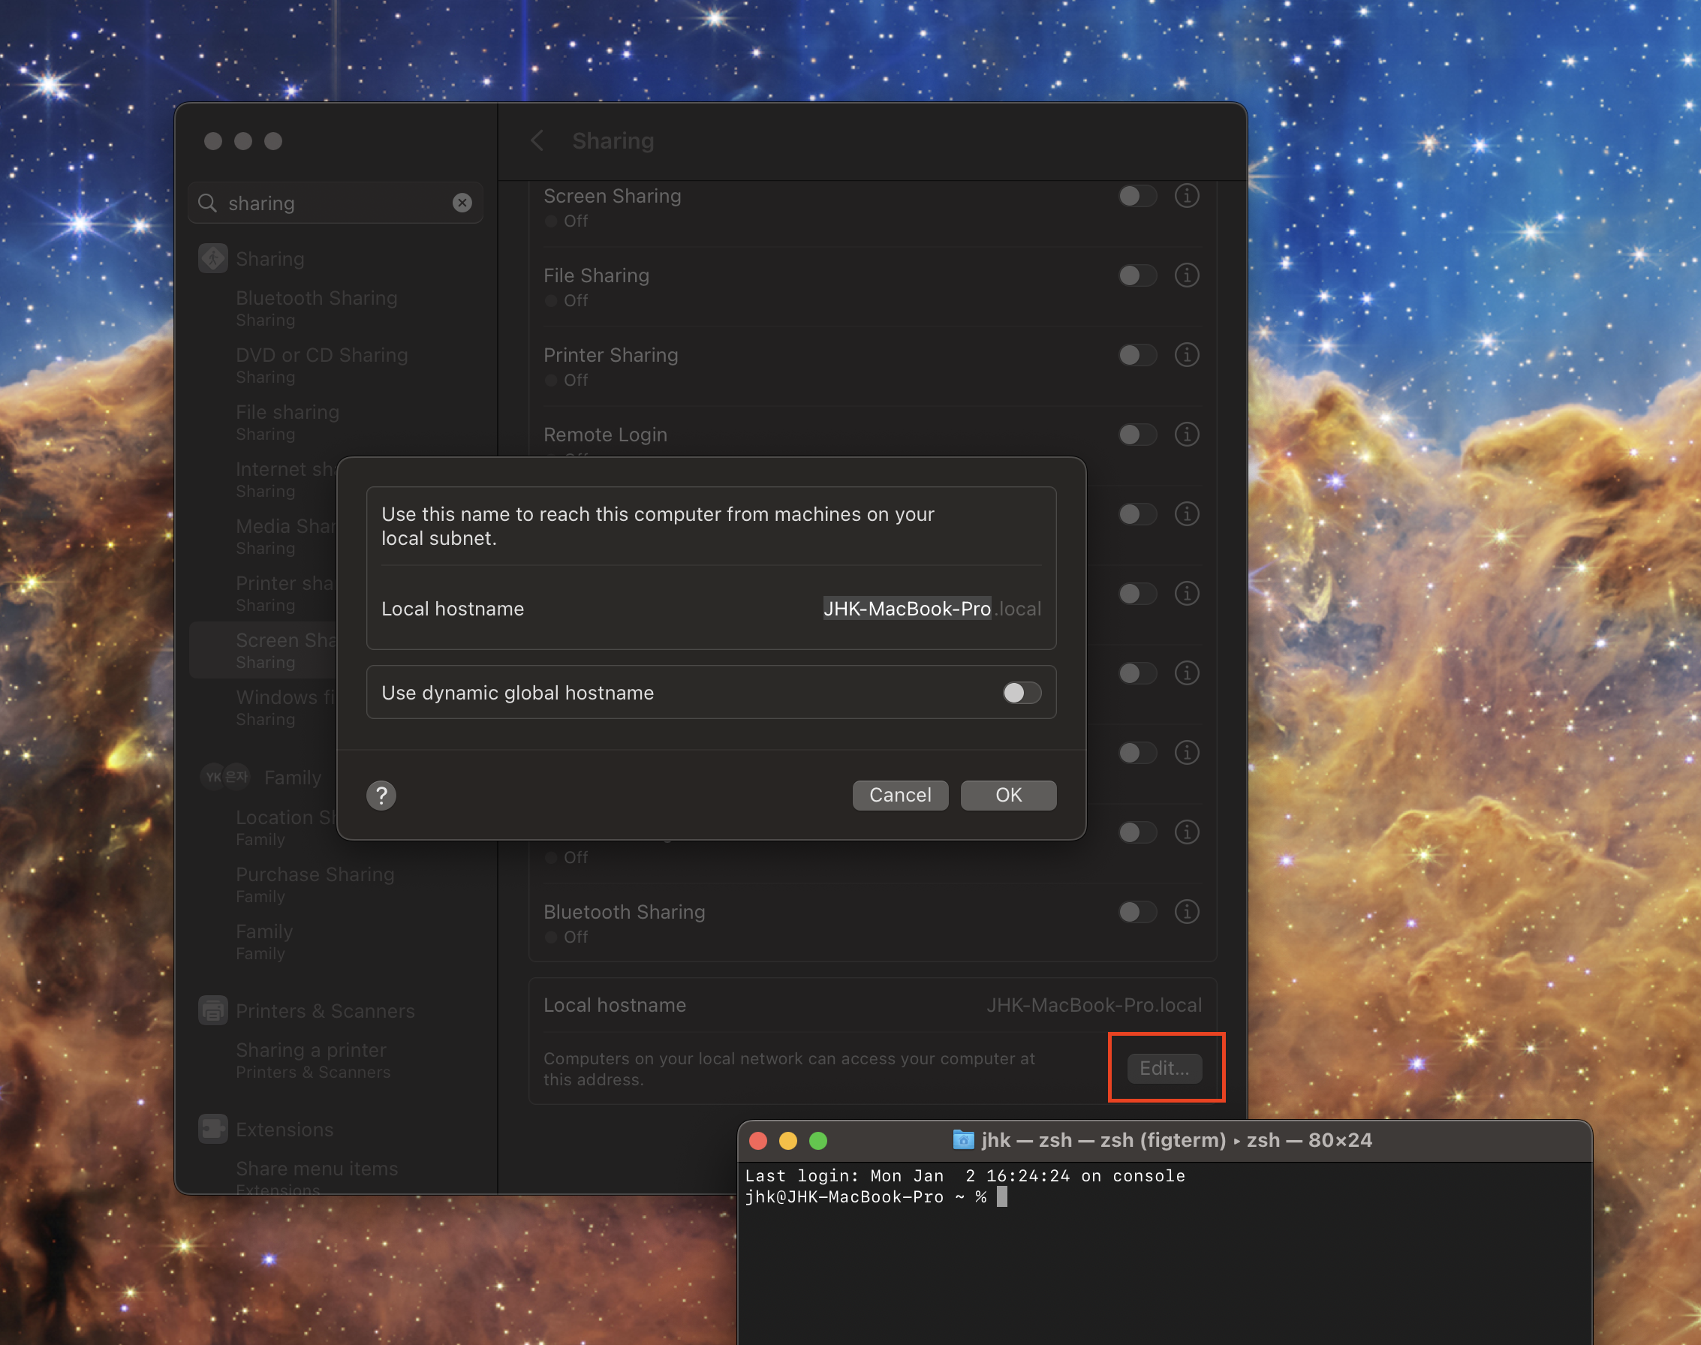This screenshot has width=1701, height=1345.
Task: Click the Printers & Scanners sidebar icon
Action: click(x=213, y=1010)
